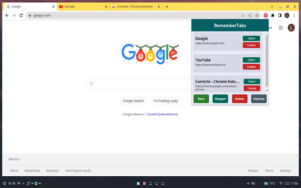
Task: Switch to the YouTube tab
Action: [x=83, y=7]
